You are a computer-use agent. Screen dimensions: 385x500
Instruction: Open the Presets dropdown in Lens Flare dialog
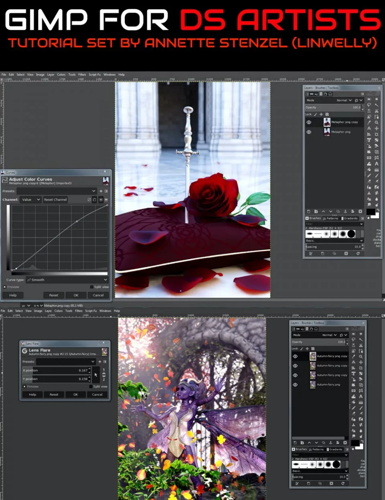[x=66, y=361]
